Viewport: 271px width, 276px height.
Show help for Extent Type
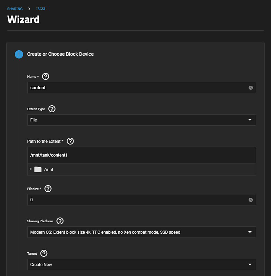pos(52,109)
